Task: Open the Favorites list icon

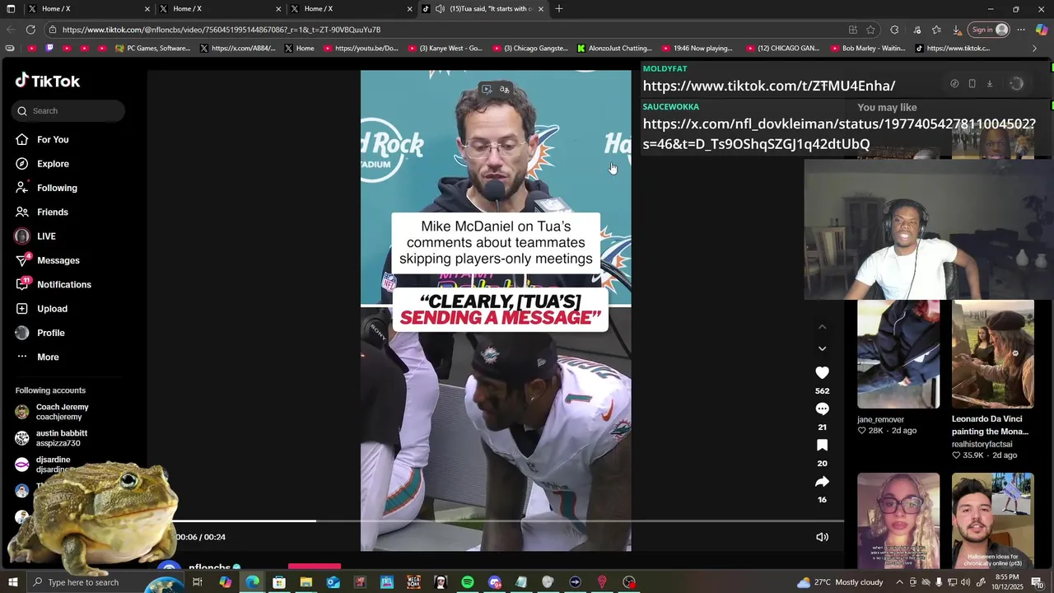Action: [936, 30]
